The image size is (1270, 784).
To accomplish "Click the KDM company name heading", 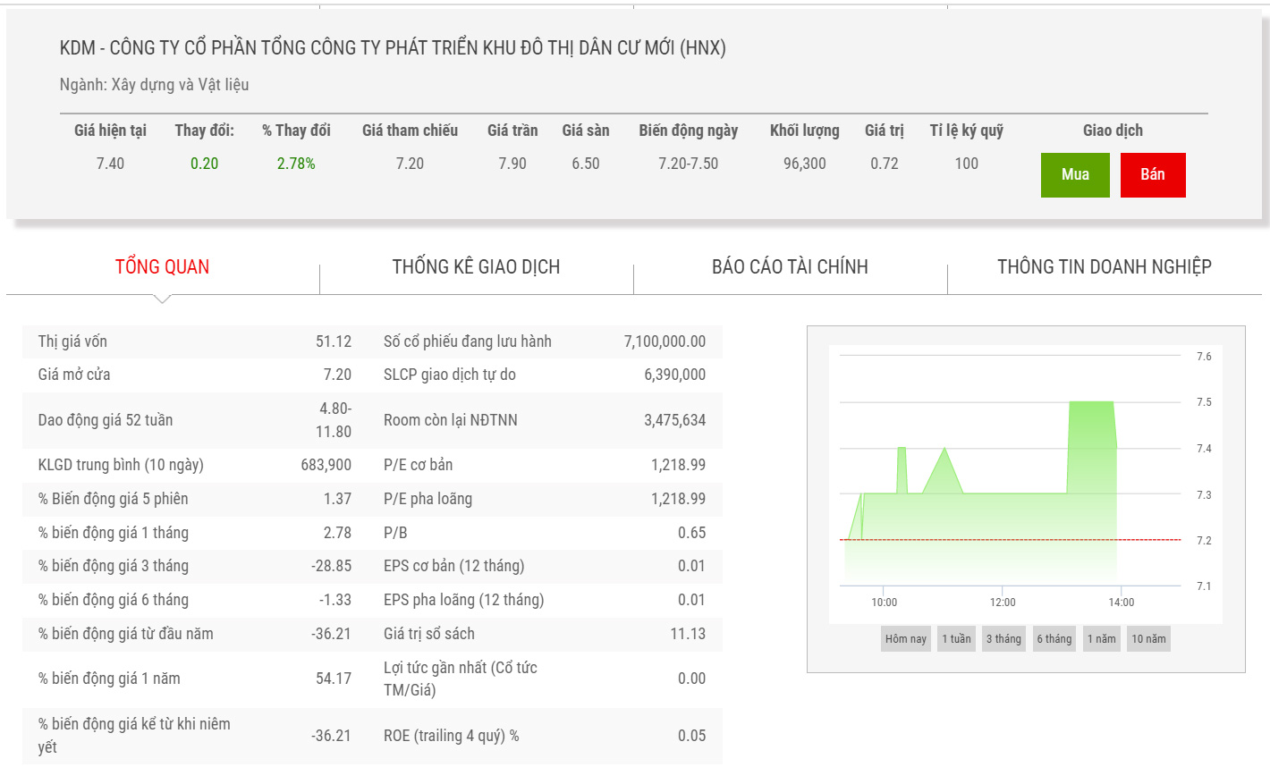I will (x=393, y=48).
